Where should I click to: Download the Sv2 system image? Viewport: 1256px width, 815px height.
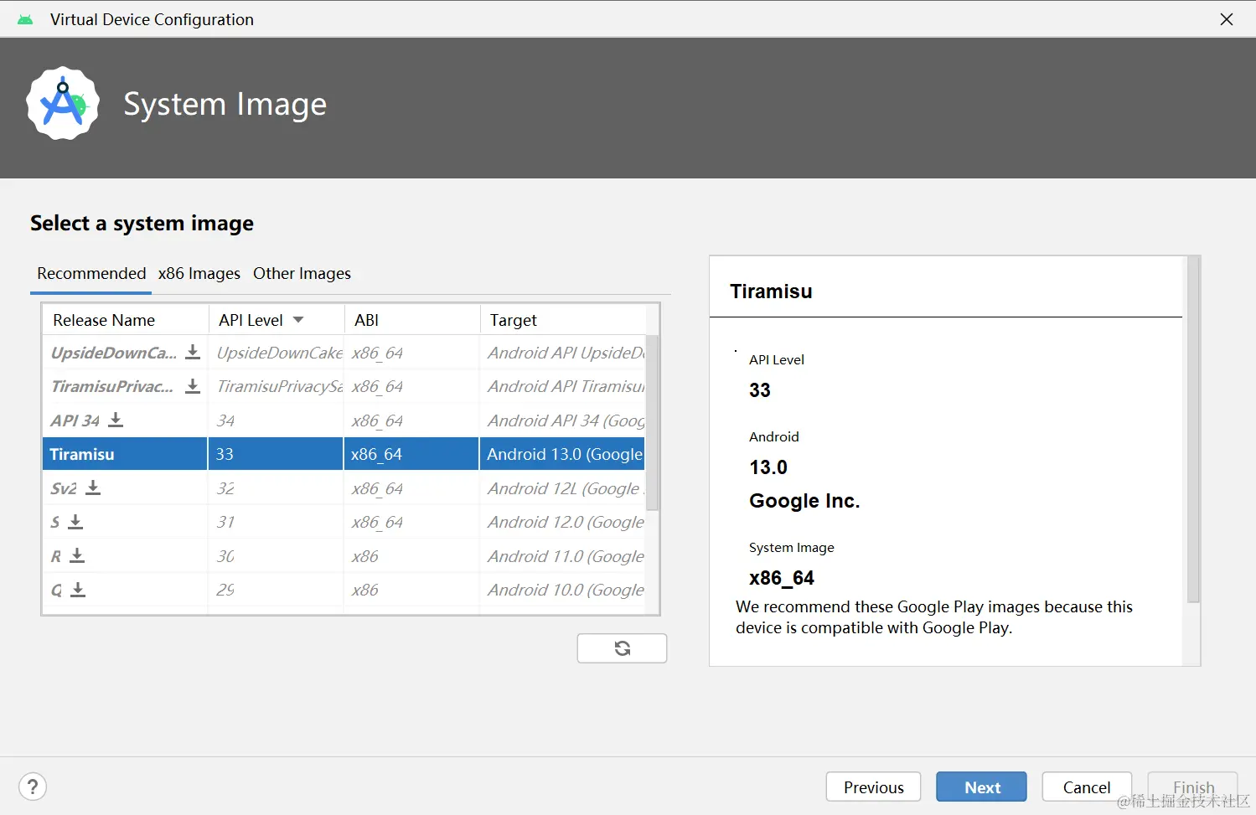click(x=93, y=487)
